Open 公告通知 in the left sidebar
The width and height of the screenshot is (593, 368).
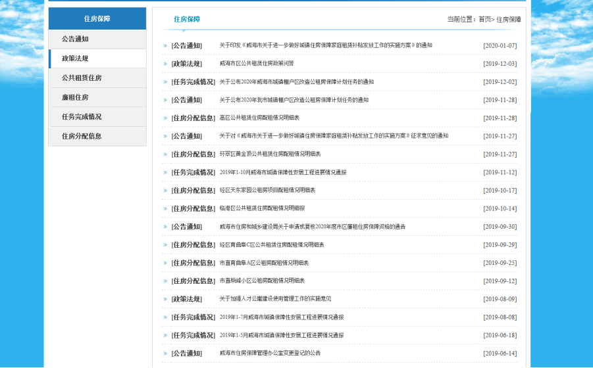[x=75, y=39]
